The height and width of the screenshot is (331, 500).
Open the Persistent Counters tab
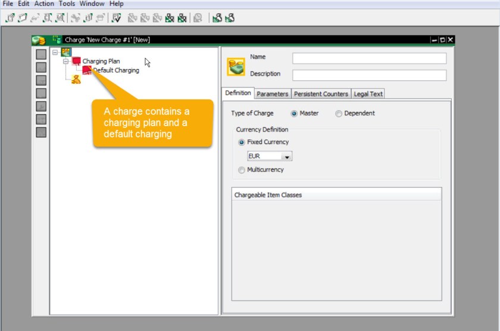tap(321, 93)
